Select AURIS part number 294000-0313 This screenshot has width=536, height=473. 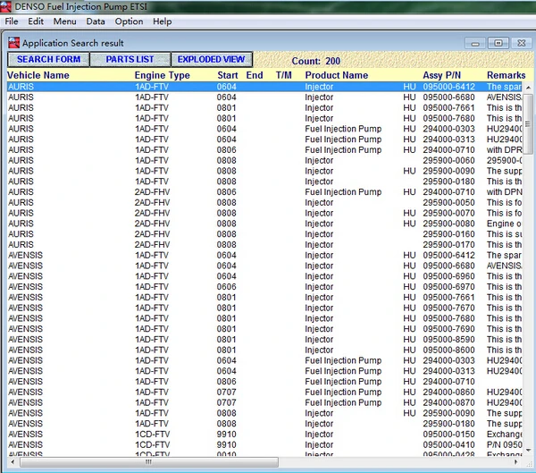(x=448, y=139)
